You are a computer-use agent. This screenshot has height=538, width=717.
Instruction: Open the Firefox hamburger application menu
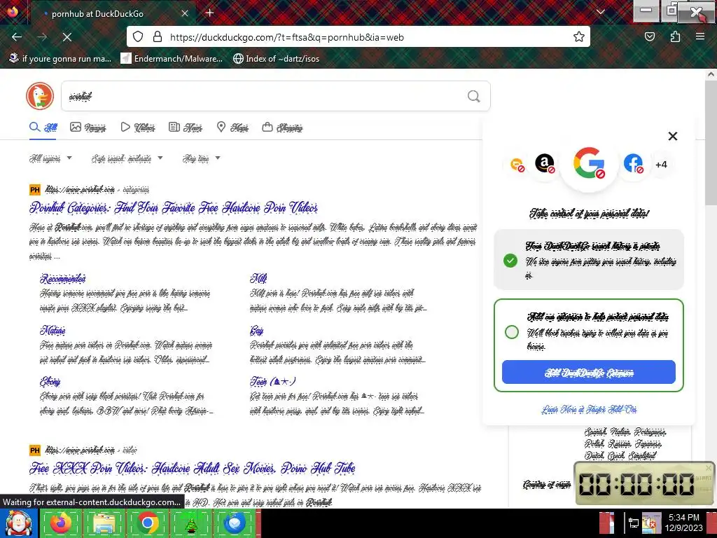point(700,36)
